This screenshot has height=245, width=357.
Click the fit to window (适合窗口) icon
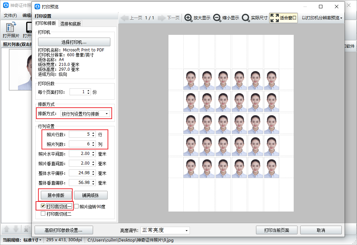pos(274,18)
